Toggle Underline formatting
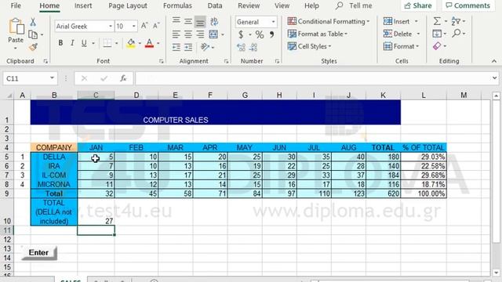Image resolution: width=502 pixels, height=282 pixels. pos(84,43)
